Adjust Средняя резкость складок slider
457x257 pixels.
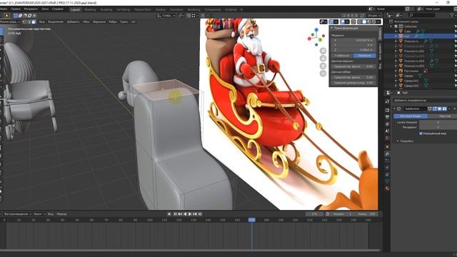353,83
